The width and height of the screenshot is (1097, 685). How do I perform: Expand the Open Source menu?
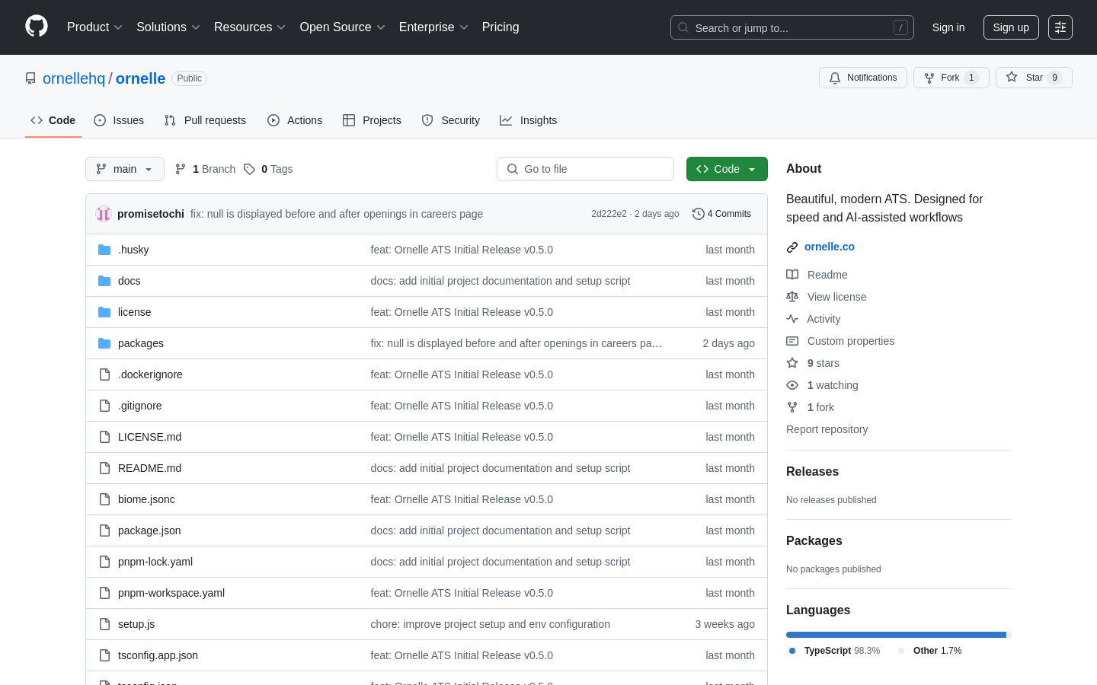tap(343, 27)
